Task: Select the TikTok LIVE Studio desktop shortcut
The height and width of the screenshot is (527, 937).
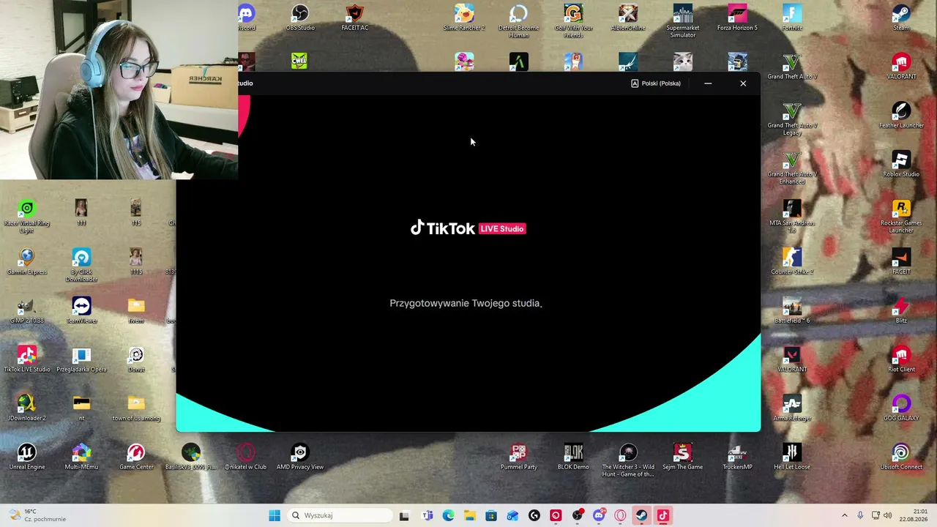Action: point(27,359)
